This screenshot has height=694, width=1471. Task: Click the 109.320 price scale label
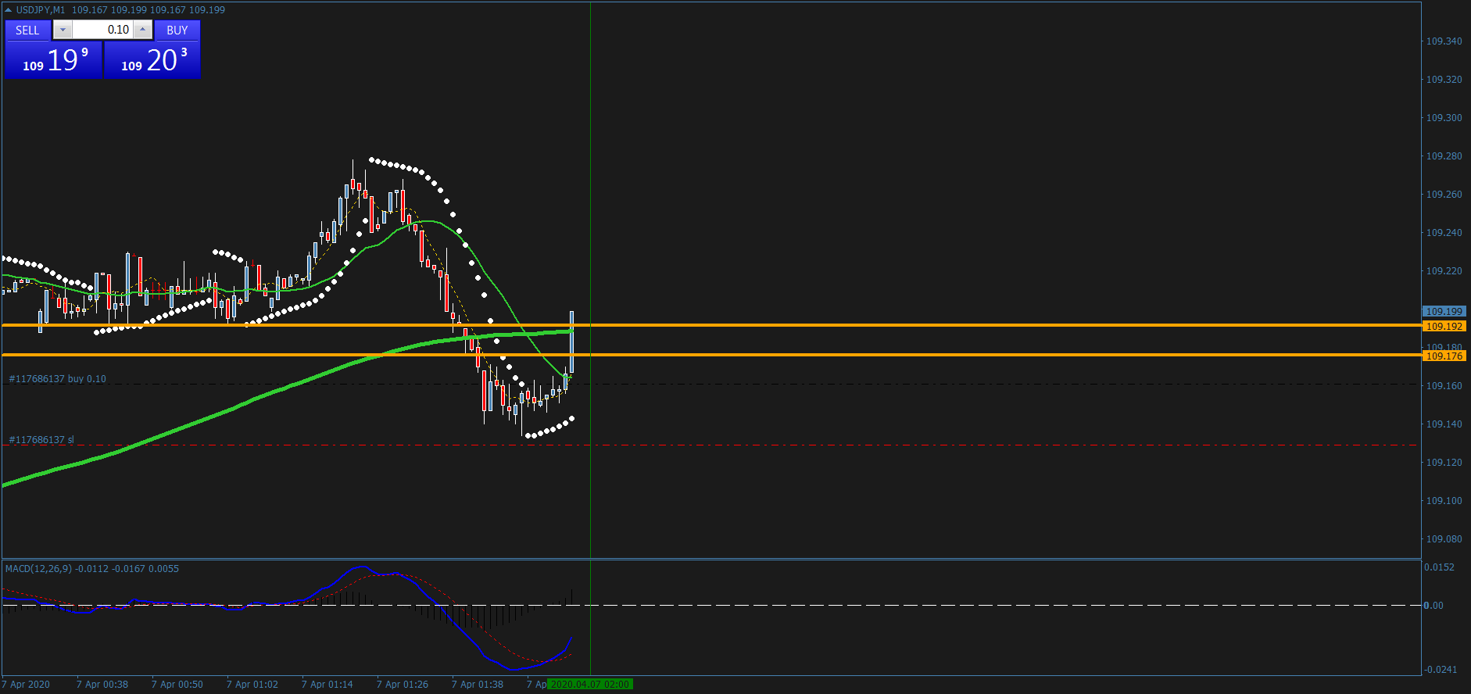coord(1444,80)
